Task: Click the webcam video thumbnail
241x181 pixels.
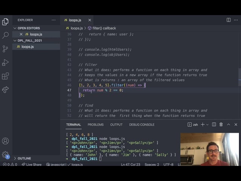Action: point(210,149)
